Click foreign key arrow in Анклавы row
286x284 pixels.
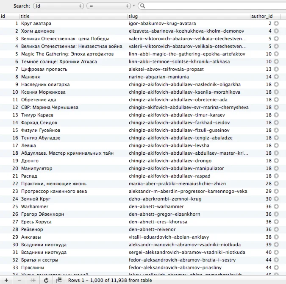pyautogui.click(x=276, y=237)
